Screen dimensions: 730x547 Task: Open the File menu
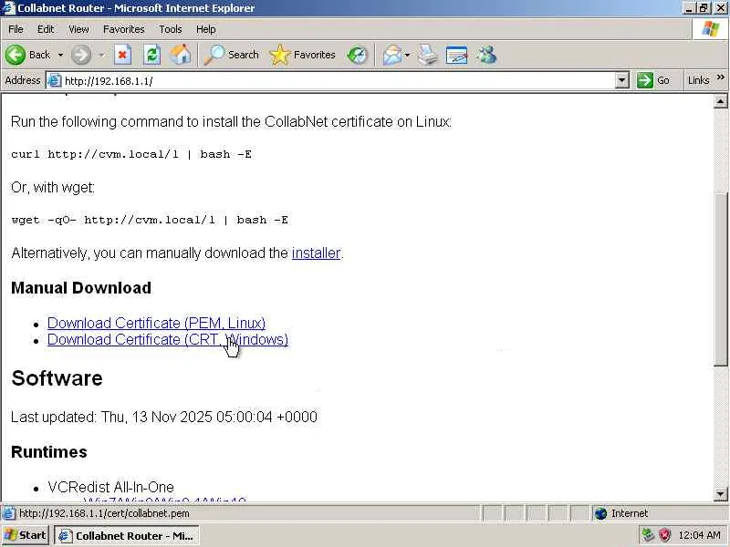coord(16,29)
